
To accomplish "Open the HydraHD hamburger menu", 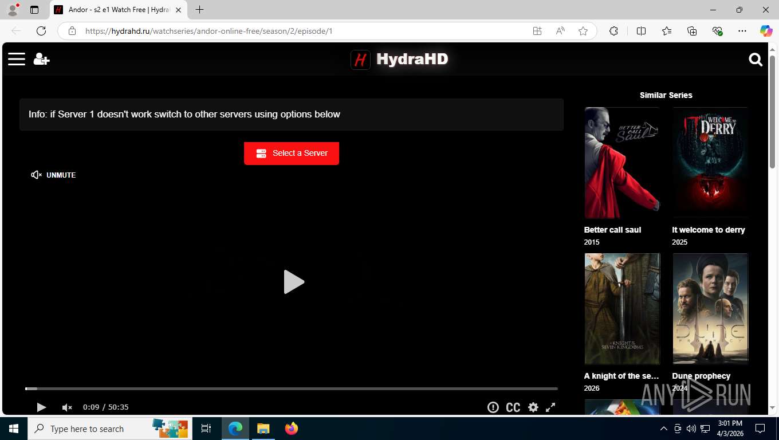I will pos(17,59).
